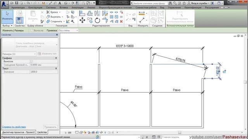Collapse the Текст properties group

tap(56, 68)
